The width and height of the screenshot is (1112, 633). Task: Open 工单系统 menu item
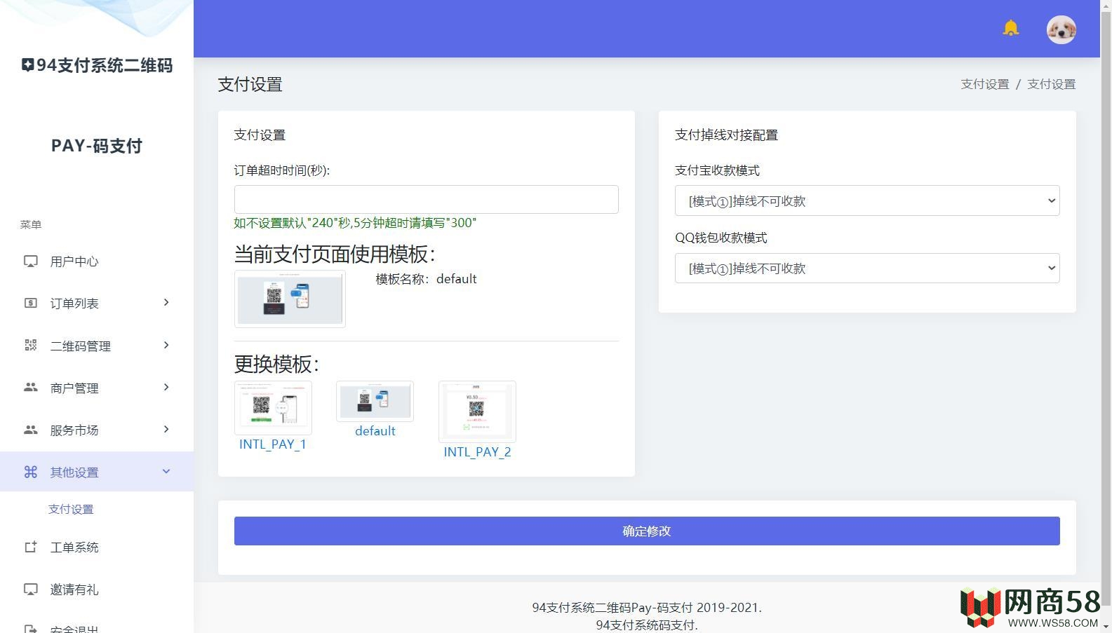97,547
